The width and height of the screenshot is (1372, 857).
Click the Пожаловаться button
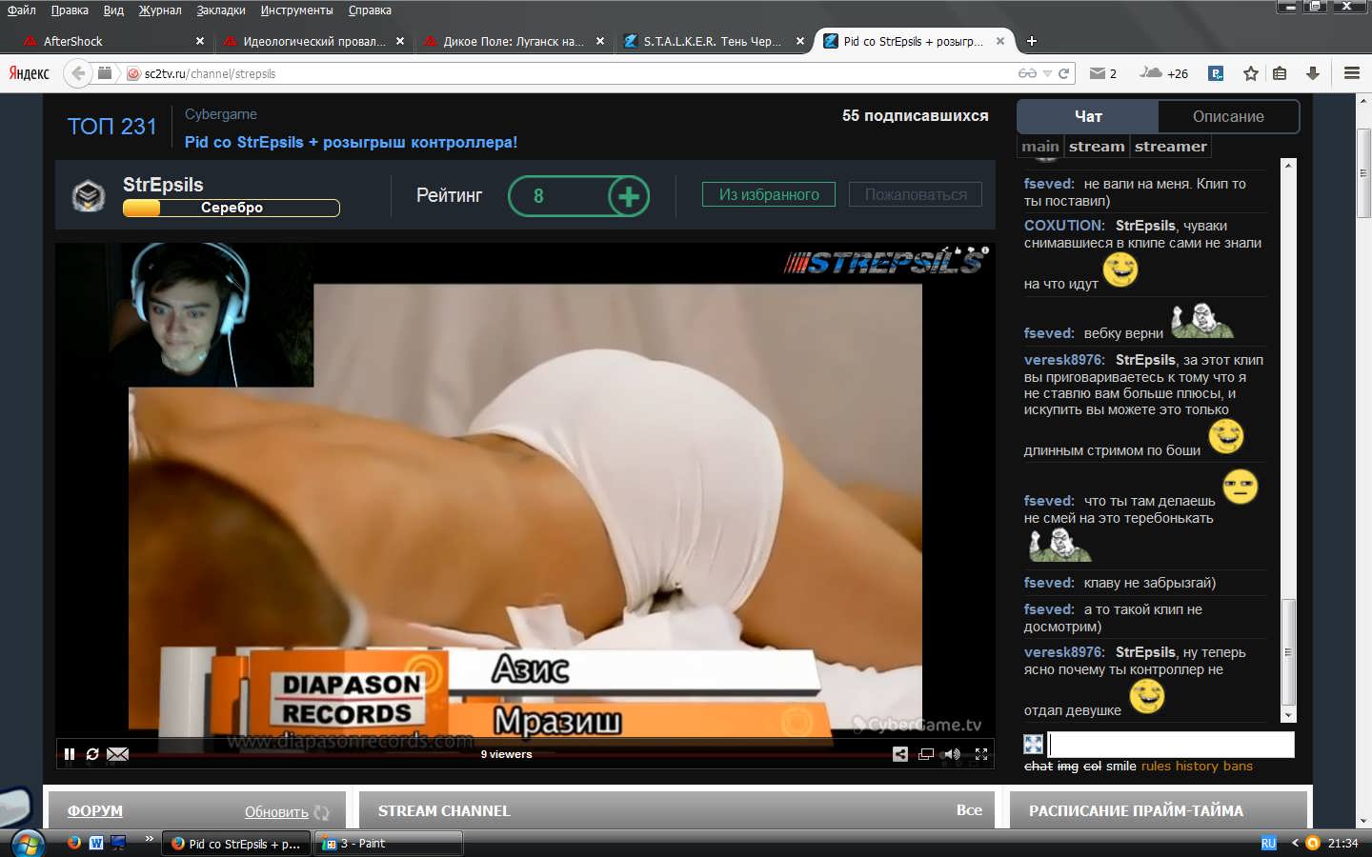(x=916, y=194)
